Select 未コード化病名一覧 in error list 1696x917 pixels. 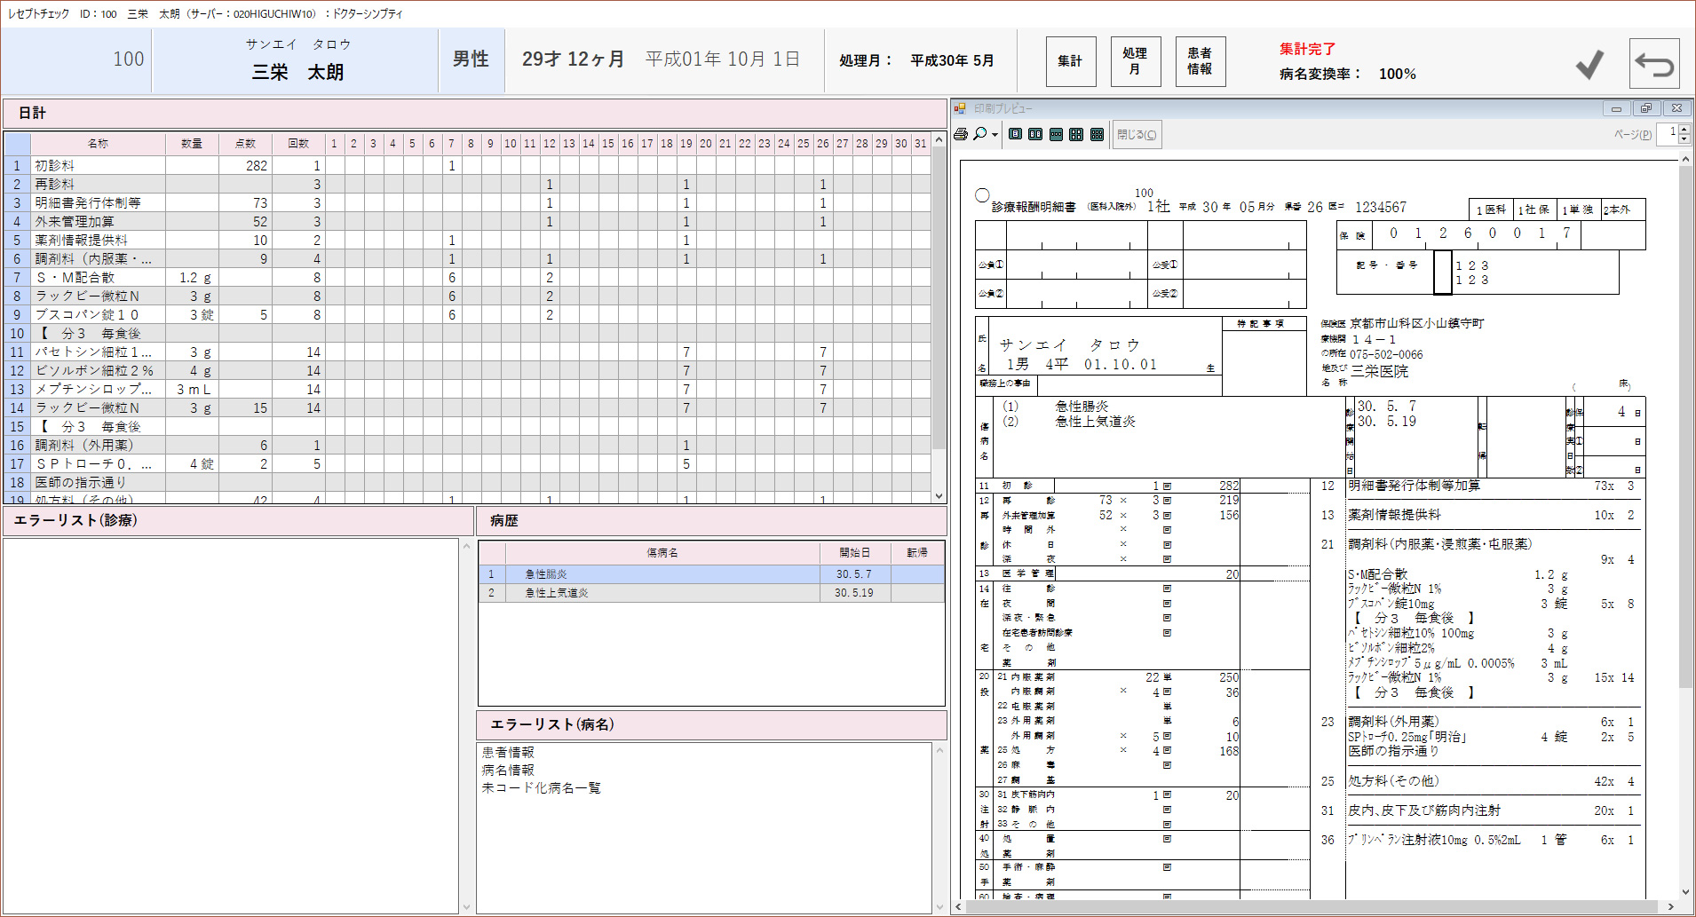pyautogui.click(x=541, y=788)
